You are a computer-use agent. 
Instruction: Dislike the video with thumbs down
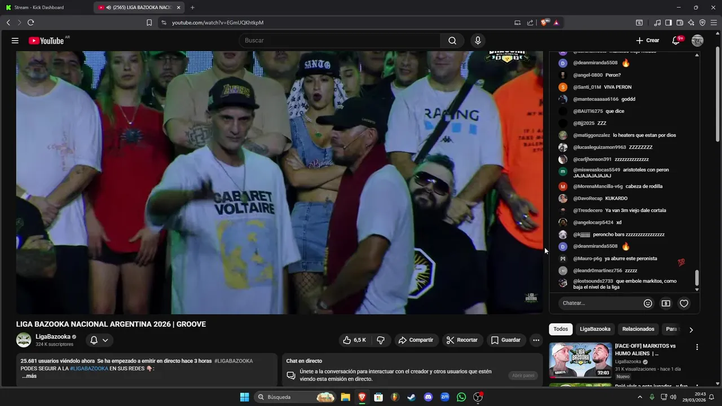tap(381, 340)
